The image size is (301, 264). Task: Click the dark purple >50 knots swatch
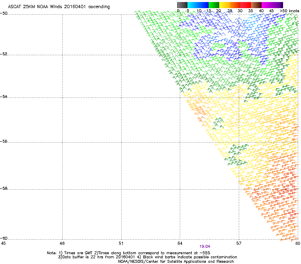281,5
